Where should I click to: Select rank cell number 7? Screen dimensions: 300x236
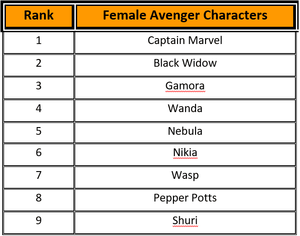click(x=39, y=177)
